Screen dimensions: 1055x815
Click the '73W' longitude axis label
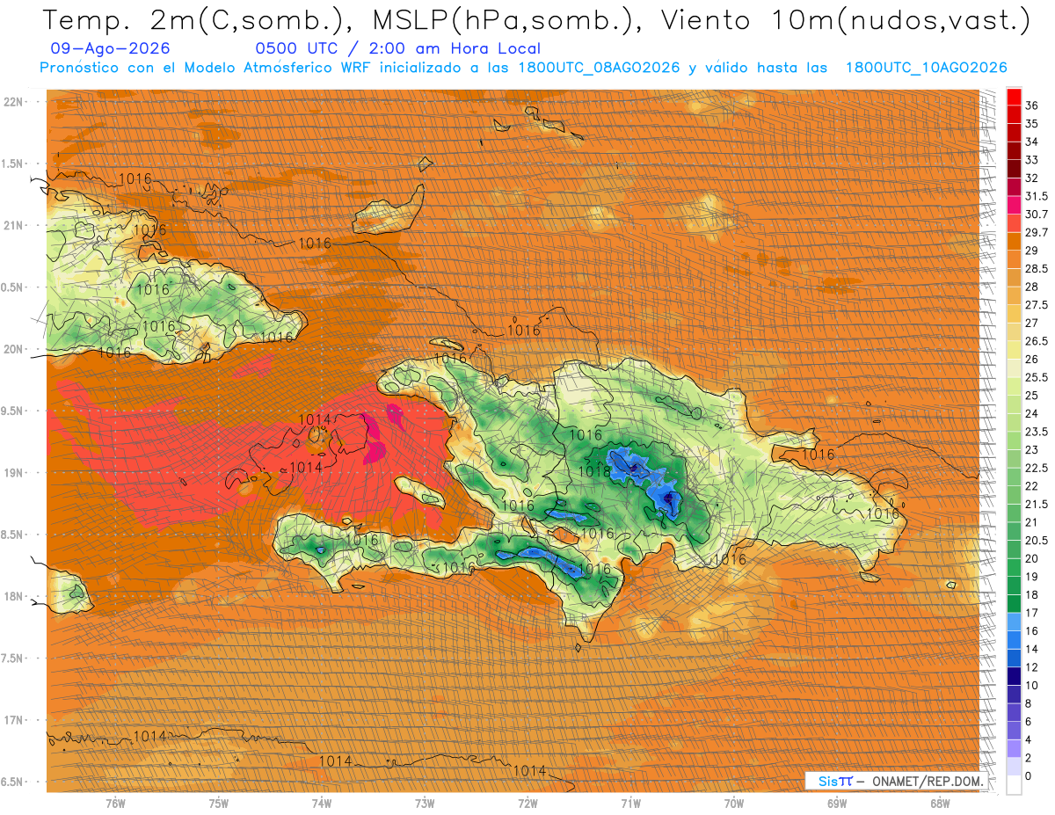coord(425,804)
